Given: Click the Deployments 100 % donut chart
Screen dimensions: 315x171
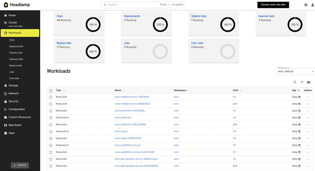Looking at the screenshot, I should [160, 25].
